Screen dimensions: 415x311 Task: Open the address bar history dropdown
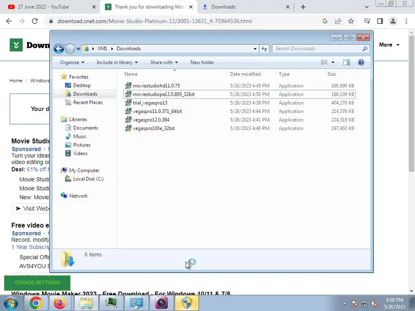255,49
